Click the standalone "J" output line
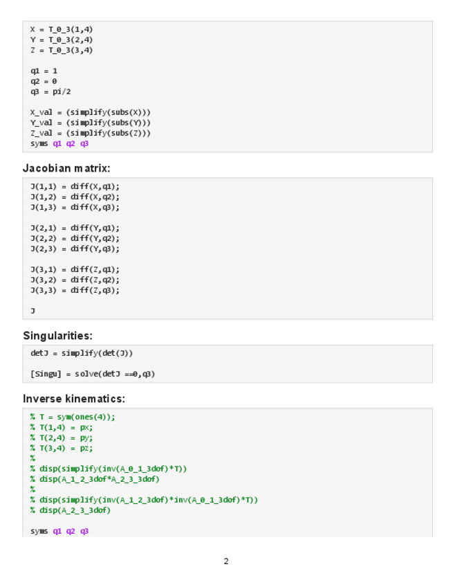The height and width of the screenshot is (587, 453). tap(33, 311)
